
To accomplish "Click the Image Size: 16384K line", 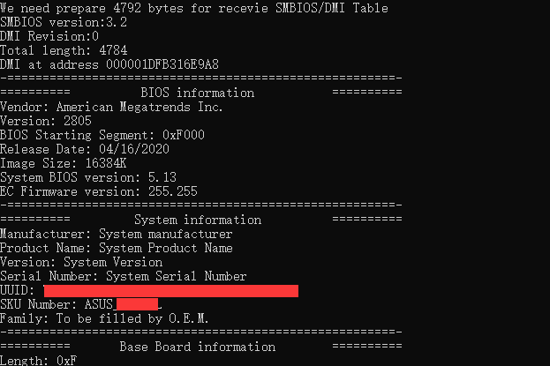I will click(74, 163).
